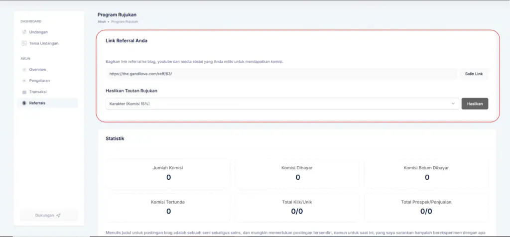Click the Undangan sidebar icon

pyautogui.click(x=24, y=32)
